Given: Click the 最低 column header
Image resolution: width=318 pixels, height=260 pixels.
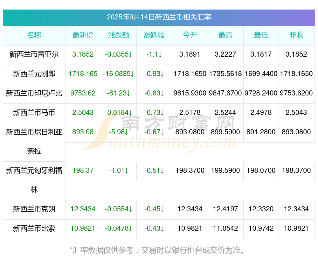Looking at the screenshot, I should (261, 35).
